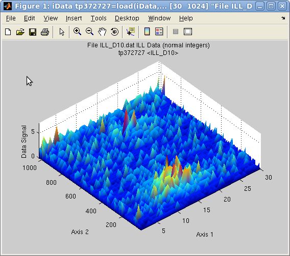Open the Desktop menu
290x256 pixels.
pos(127,18)
